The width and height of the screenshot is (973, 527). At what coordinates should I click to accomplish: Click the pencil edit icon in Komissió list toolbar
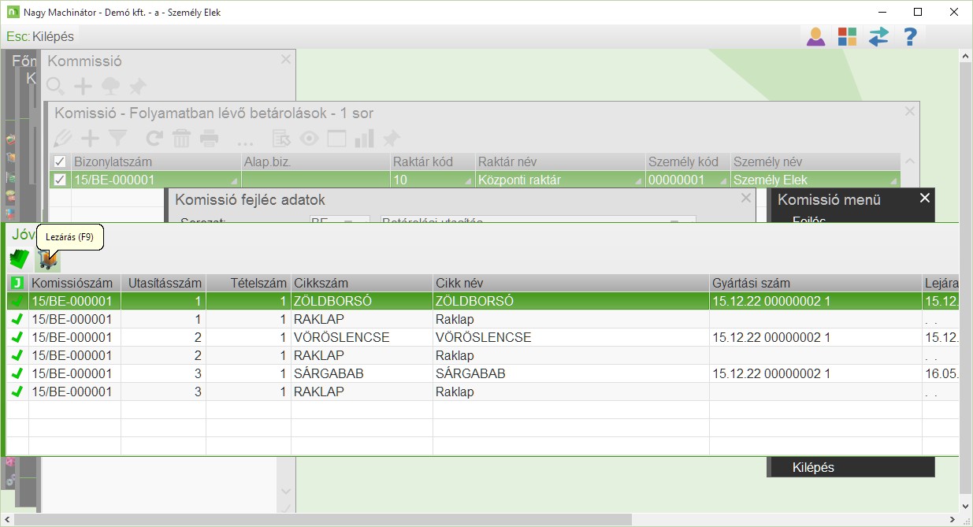62,139
